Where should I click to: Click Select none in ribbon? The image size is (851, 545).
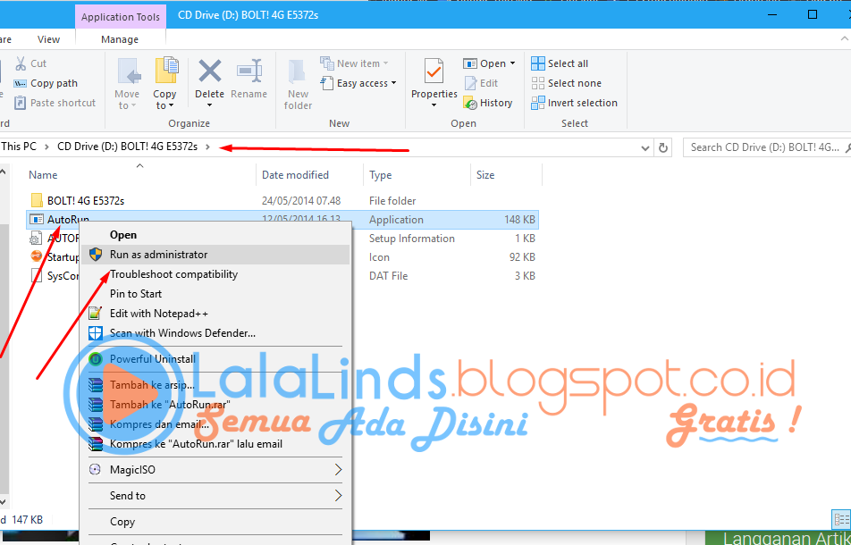566,83
